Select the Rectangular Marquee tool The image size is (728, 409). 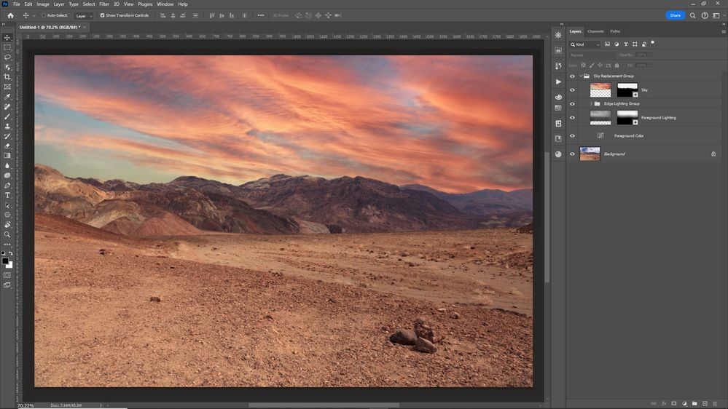(7, 47)
